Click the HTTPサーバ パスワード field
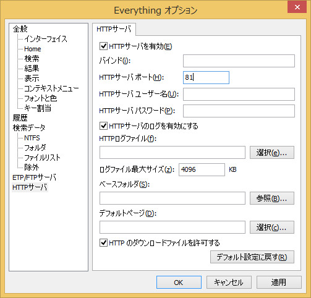Image resolution: width=311 pixels, height=298 pixels. 239,111
